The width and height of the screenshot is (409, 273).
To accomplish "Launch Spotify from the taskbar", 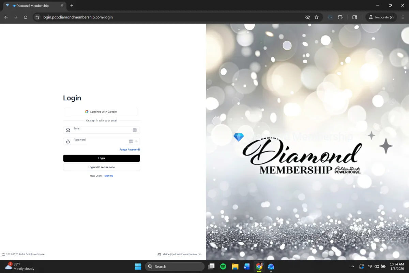I will click(x=223, y=267).
